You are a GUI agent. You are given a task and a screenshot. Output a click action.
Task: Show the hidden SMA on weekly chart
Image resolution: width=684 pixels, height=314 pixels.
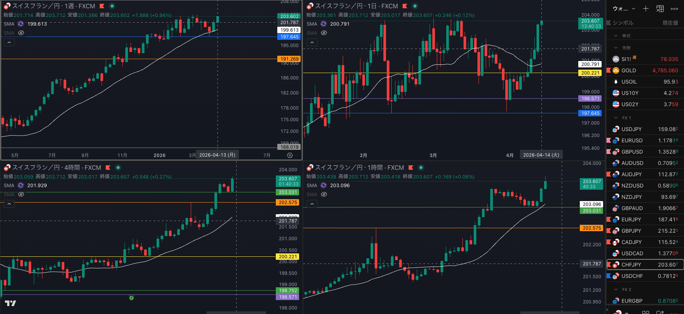coord(21,33)
